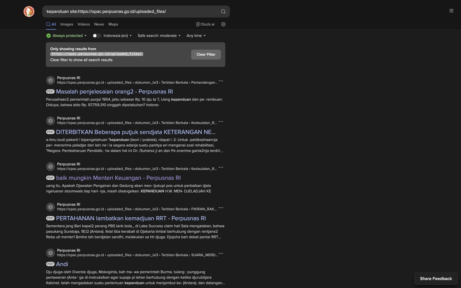
Task: Click URL breadcrumb ending in FIKIRAN_RAK
Action: (137, 209)
